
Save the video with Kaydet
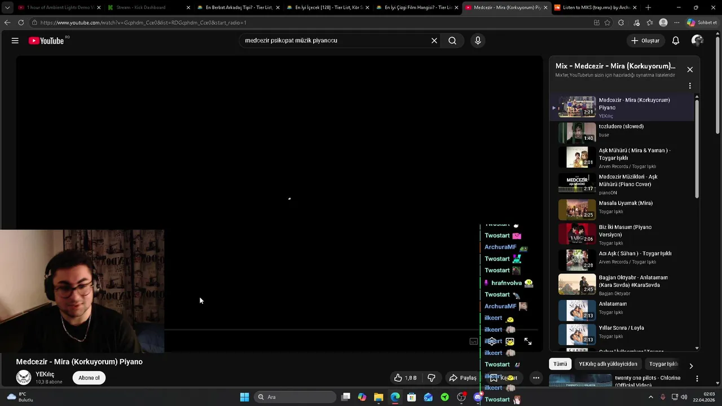pyautogui.click(x=504, y=378)
